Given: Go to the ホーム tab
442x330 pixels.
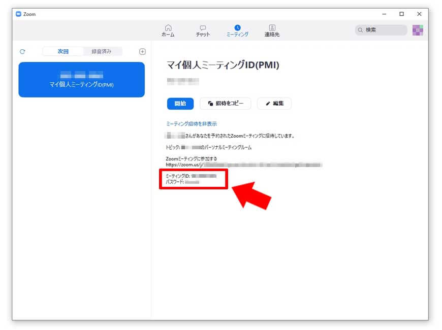Looking at the screenshot, I should [168, 31].
